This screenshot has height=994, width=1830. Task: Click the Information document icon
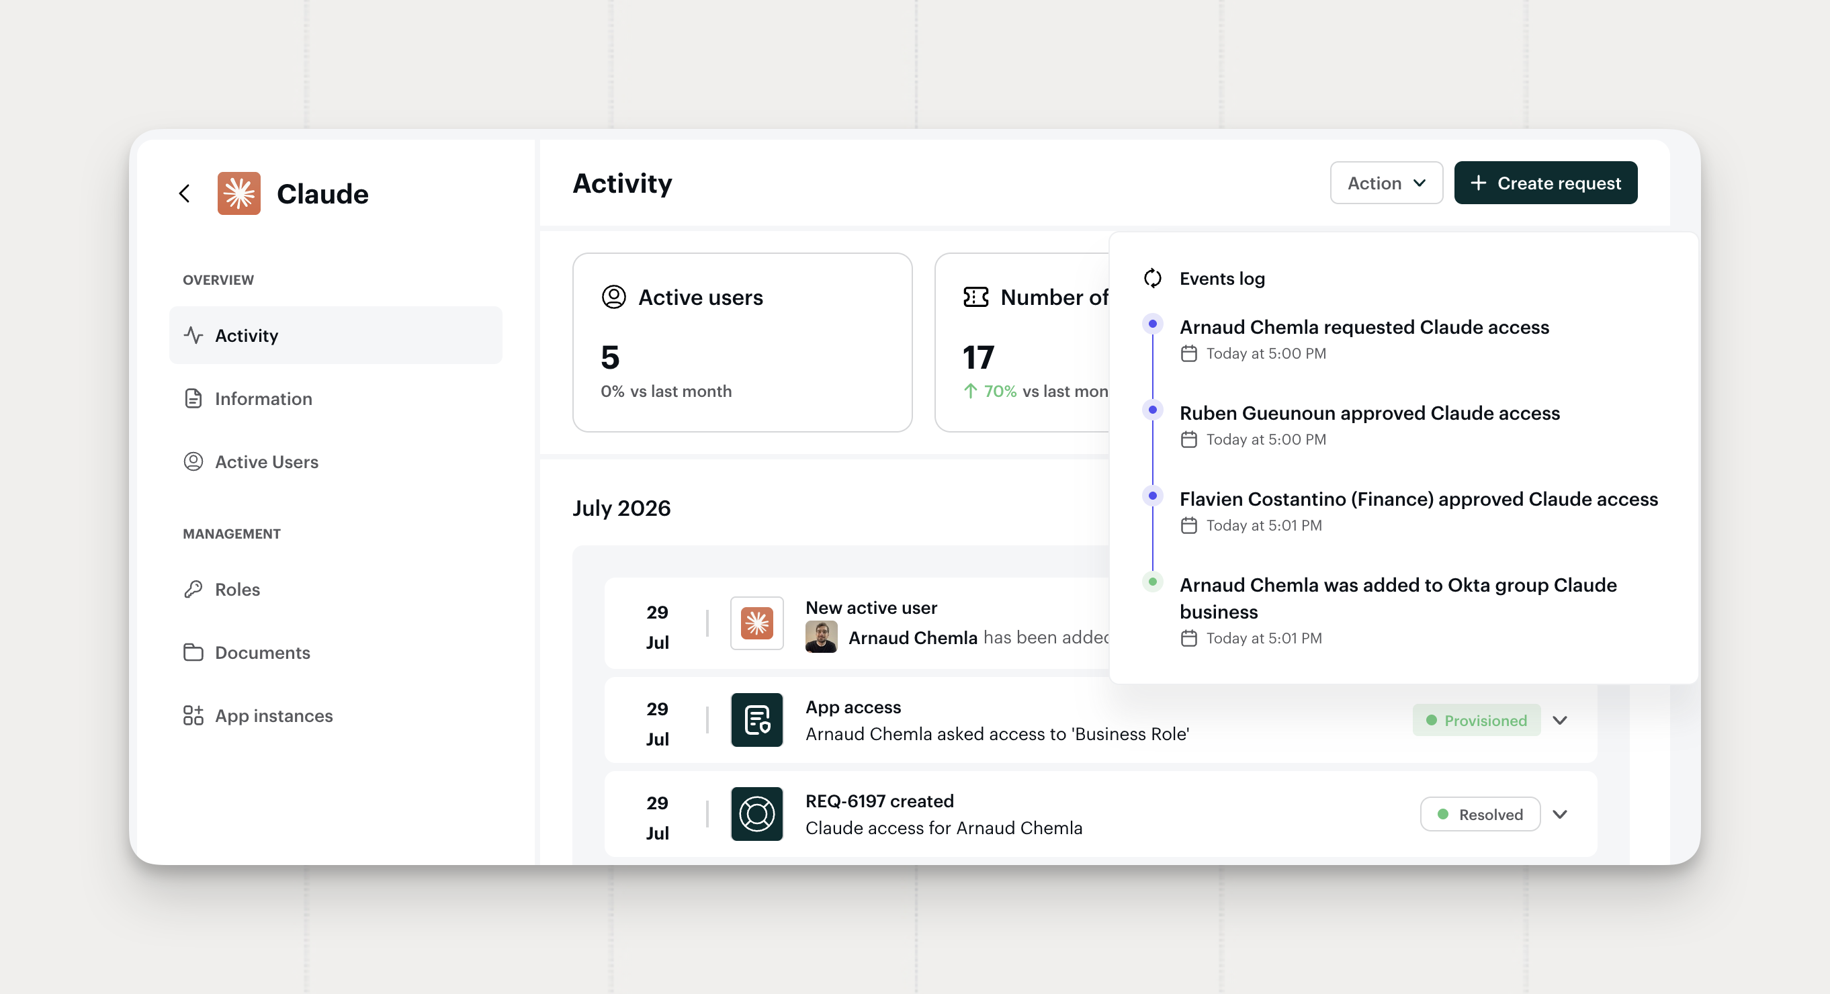point(193,398)
